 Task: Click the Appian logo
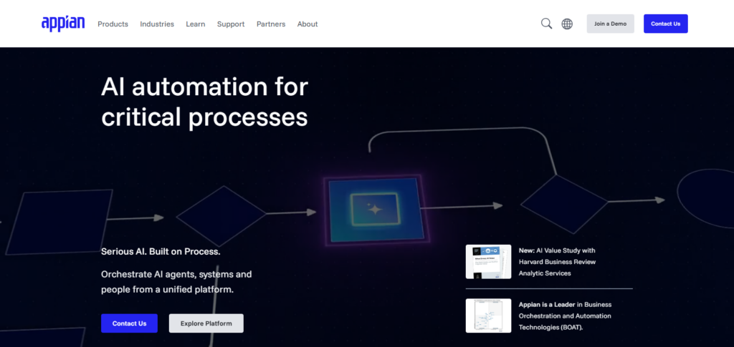pos(63,24)
